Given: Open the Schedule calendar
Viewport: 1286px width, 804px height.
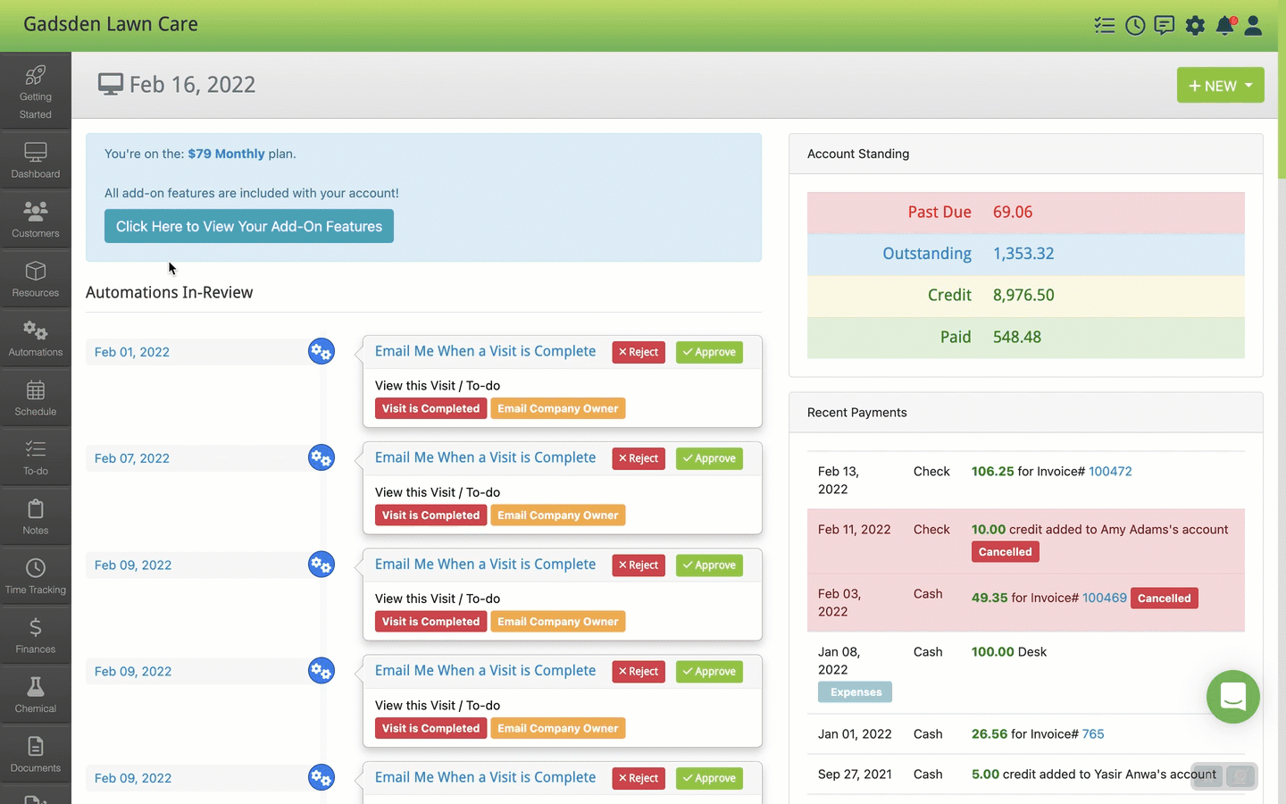Looking at the screenshot, I should [x=36, y=398].
